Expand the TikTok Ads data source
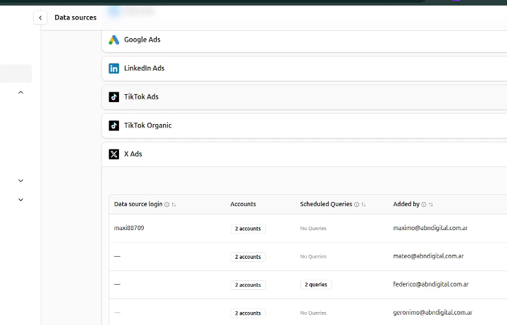 (x=304, y=97)
